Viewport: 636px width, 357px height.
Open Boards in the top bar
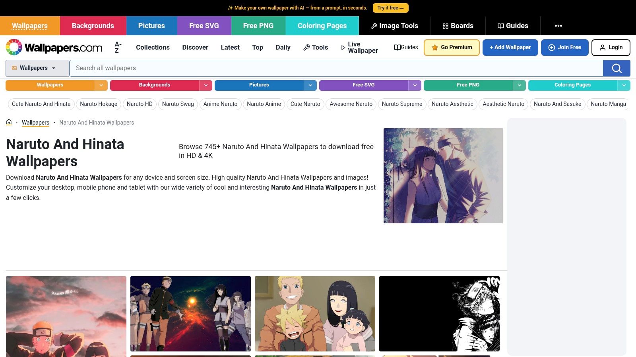[x=458, y=26]
